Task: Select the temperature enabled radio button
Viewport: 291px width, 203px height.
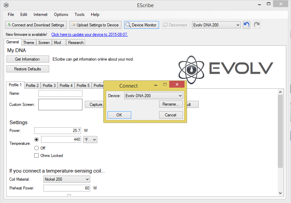Action: (x=37, y=139)
